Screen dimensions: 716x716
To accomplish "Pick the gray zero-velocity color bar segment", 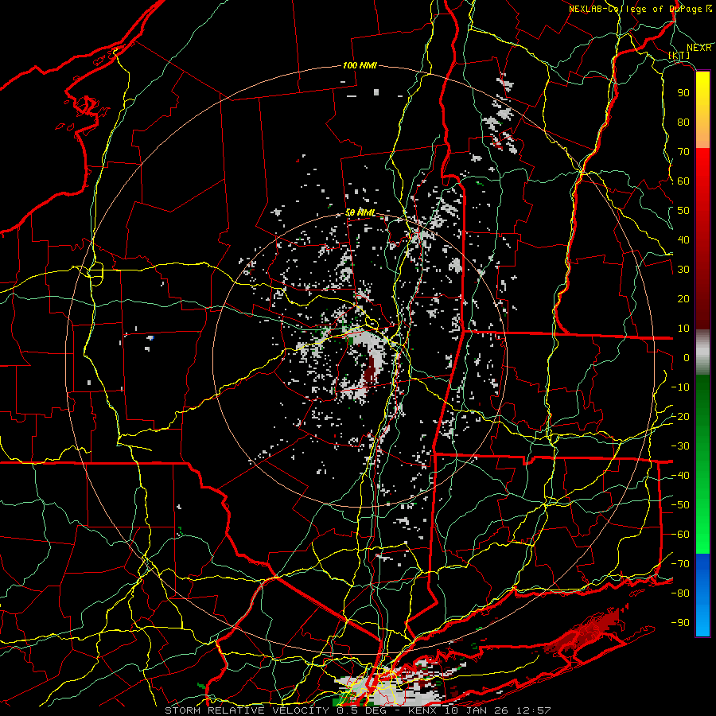I will tap(702, 352).
